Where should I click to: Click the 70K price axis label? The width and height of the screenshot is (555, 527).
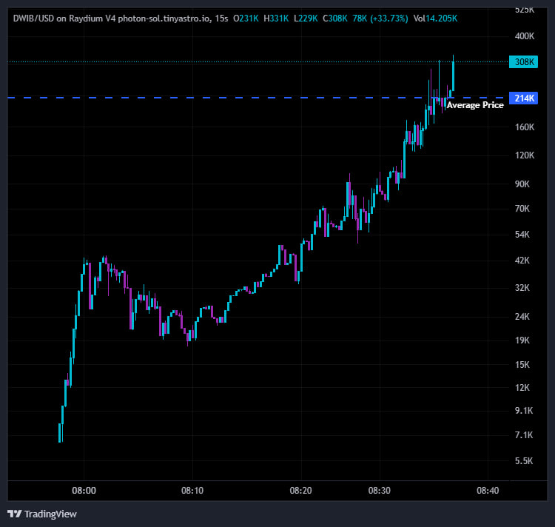pyautogui.click(x=522, y=209)
